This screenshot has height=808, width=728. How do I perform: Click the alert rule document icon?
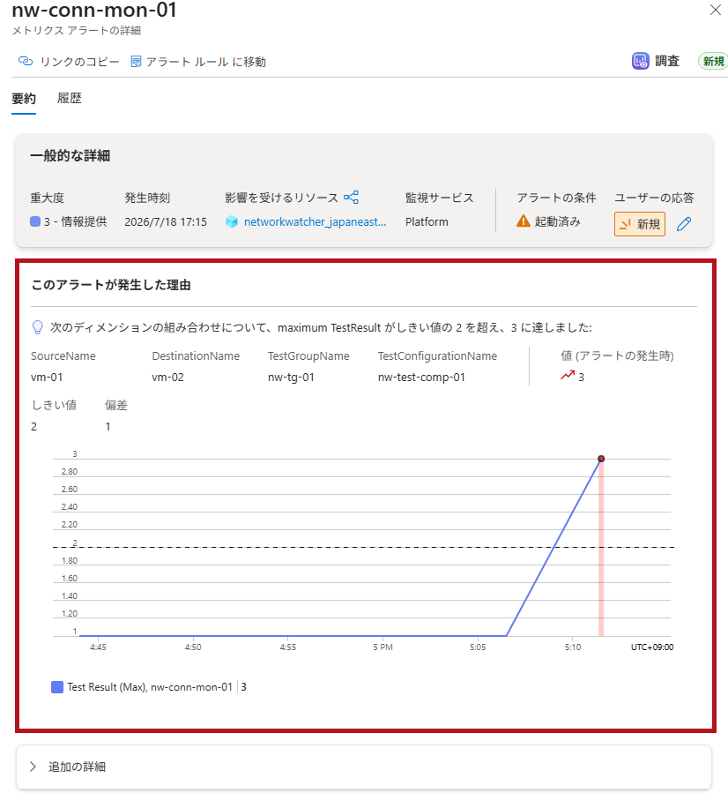(136, 62)
